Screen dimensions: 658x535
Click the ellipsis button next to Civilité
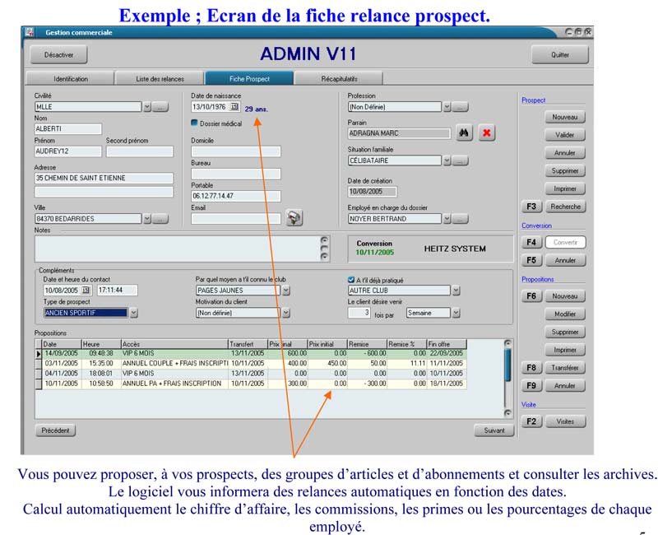(x=160, y=107)
